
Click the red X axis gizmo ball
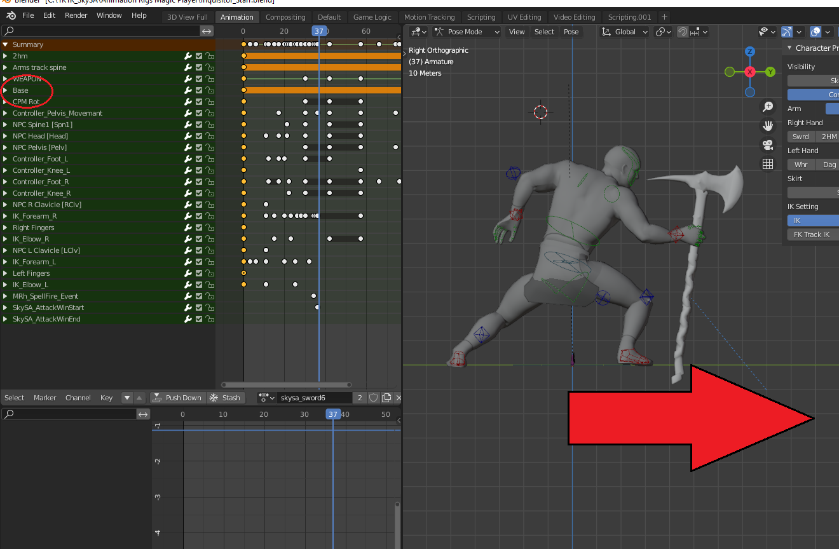coord(750,72)
